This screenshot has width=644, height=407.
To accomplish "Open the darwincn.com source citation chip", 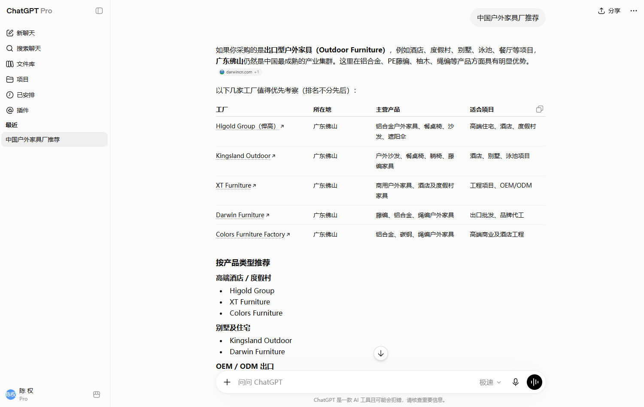I will (x=239, y=72).
